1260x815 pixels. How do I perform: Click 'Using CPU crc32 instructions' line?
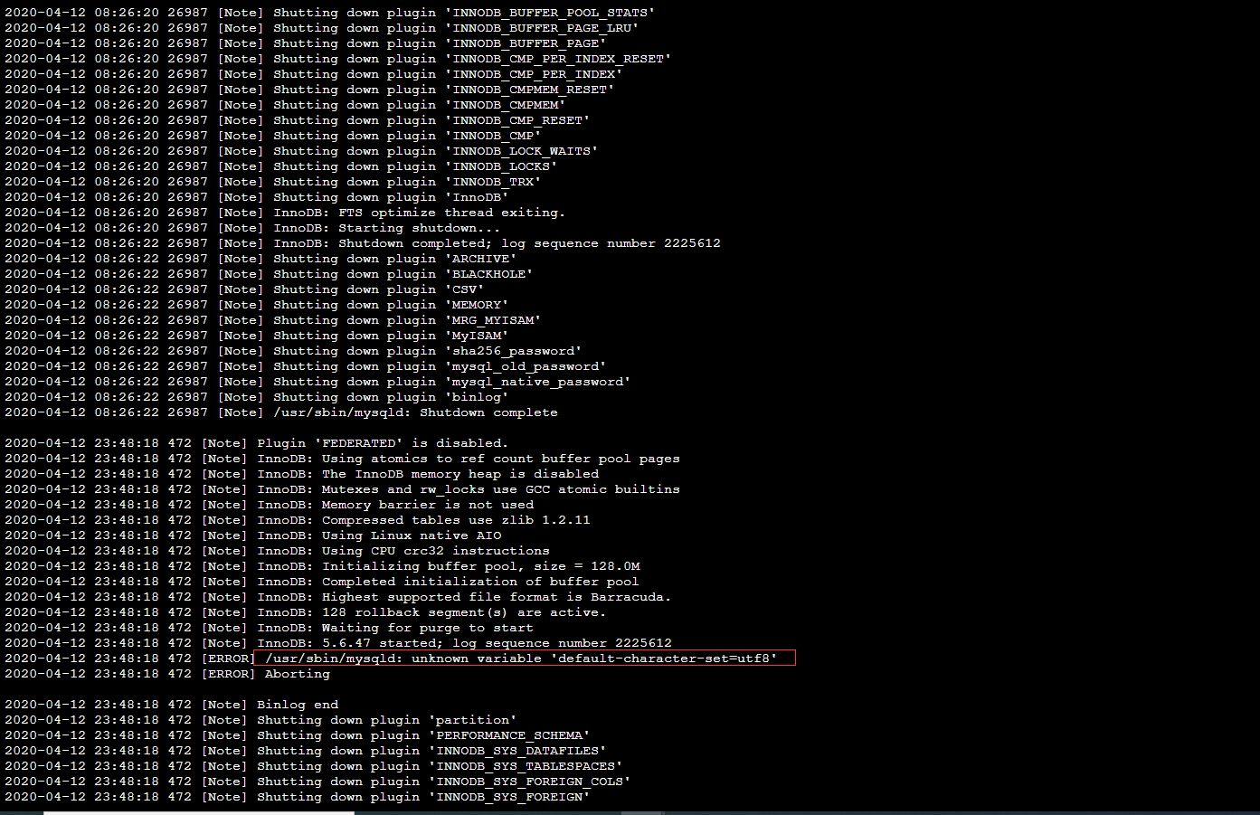coord(277,551)
